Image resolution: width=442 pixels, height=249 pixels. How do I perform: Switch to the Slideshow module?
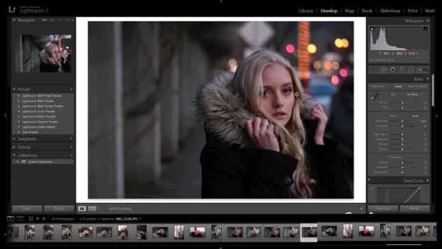(389, 10)
